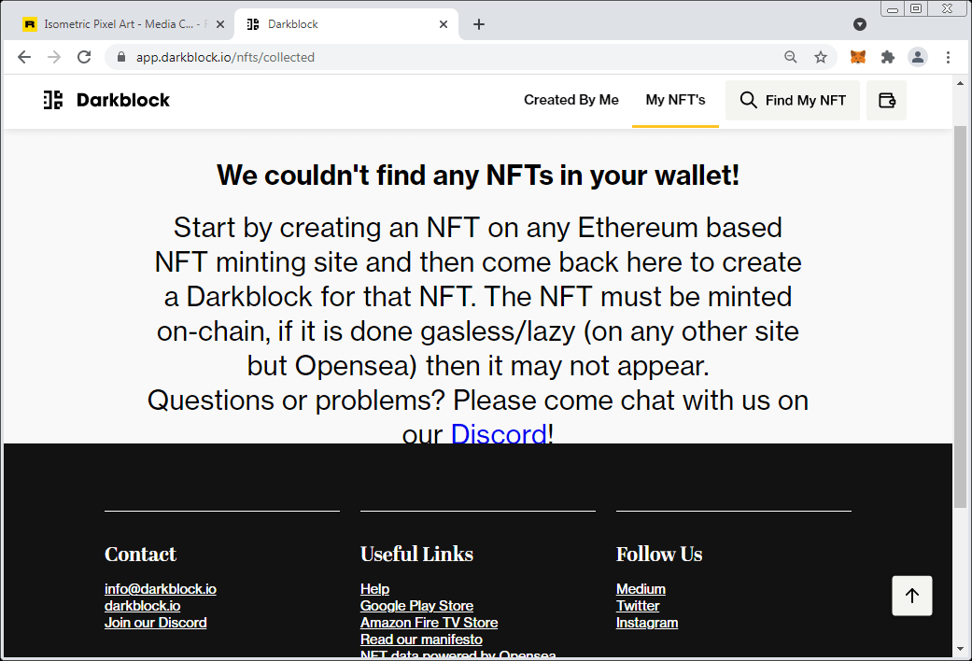
Task: Select the My NFT's nav item
Action: coord(675,100)
